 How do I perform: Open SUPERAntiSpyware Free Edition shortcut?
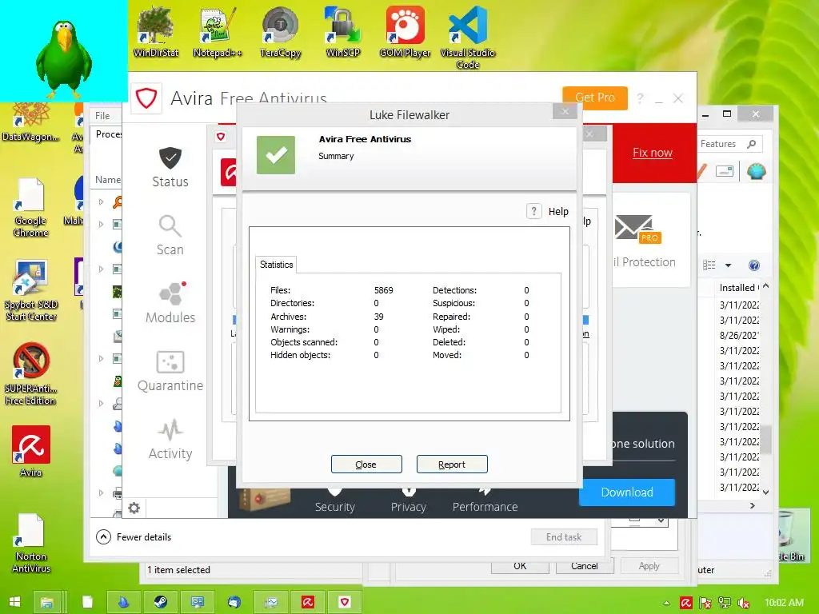[x=30, y=374]
